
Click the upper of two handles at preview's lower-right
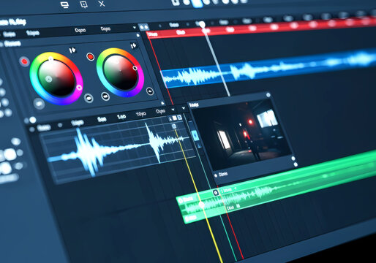293,159
